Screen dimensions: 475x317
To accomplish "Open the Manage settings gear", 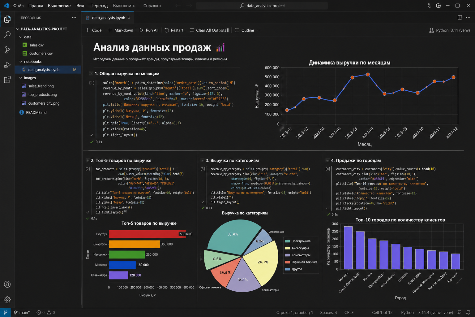I will point(7,299).
